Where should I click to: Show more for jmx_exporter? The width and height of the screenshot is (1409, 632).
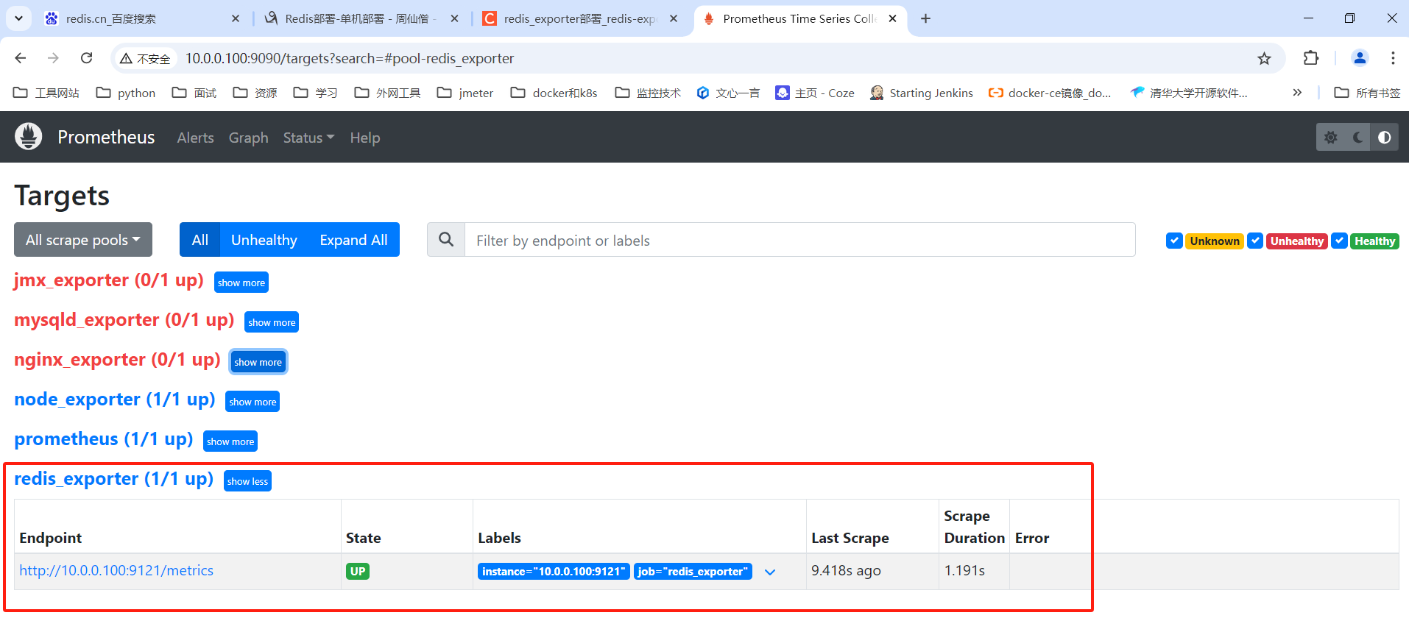click(241, 283)
